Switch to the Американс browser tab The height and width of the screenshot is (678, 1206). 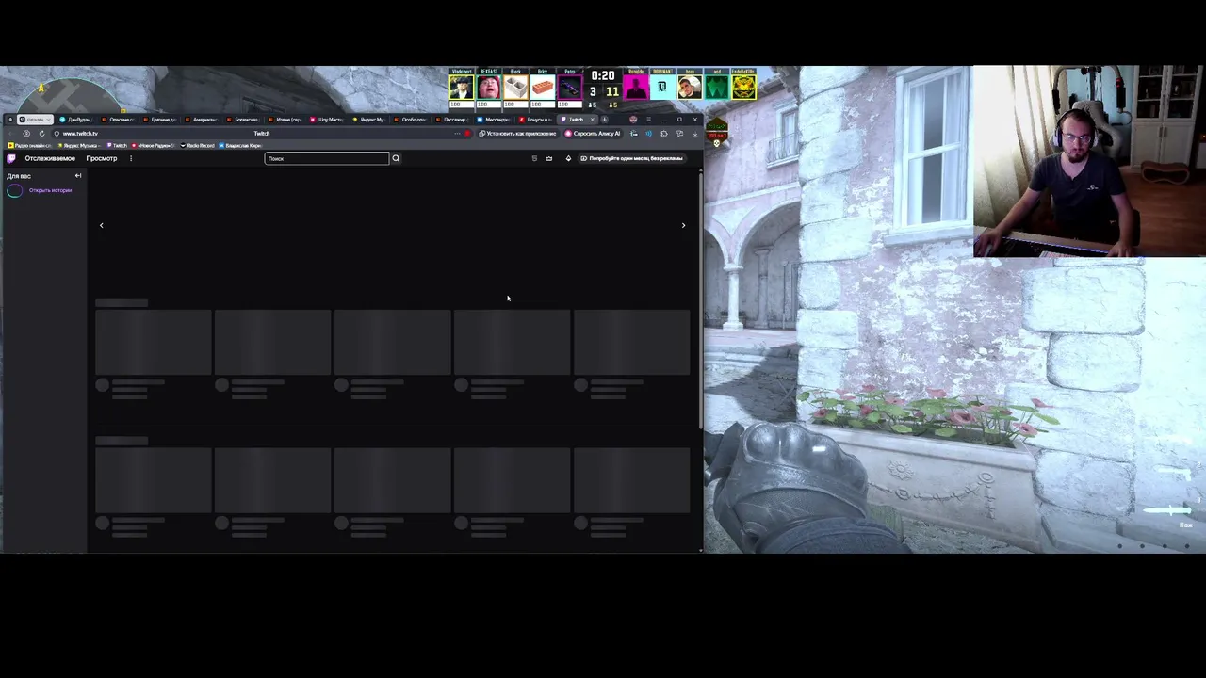(203, 120)
